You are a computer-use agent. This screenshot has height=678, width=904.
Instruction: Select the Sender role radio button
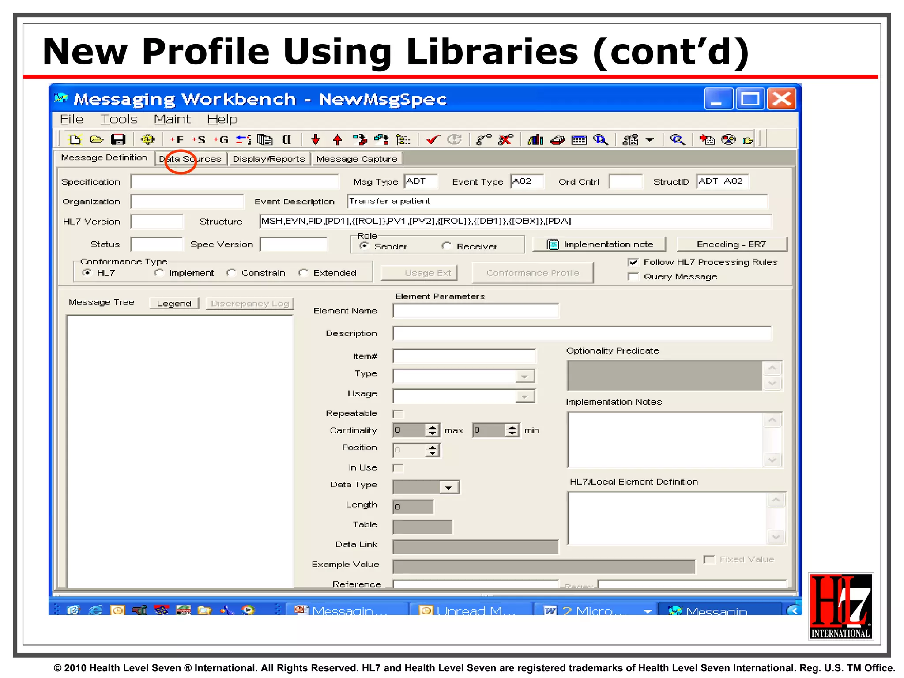point(364,246)
